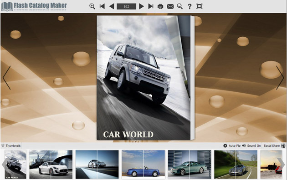Click the social share people icon
Viewport: 287px width, 180px height.
coord(283,145)
